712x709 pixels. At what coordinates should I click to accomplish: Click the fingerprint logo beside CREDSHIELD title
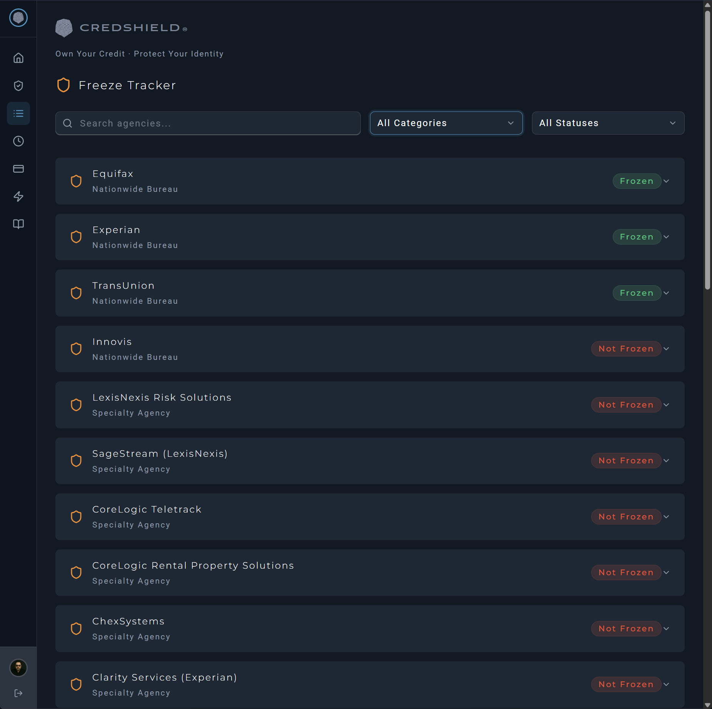tap(64, 28)
